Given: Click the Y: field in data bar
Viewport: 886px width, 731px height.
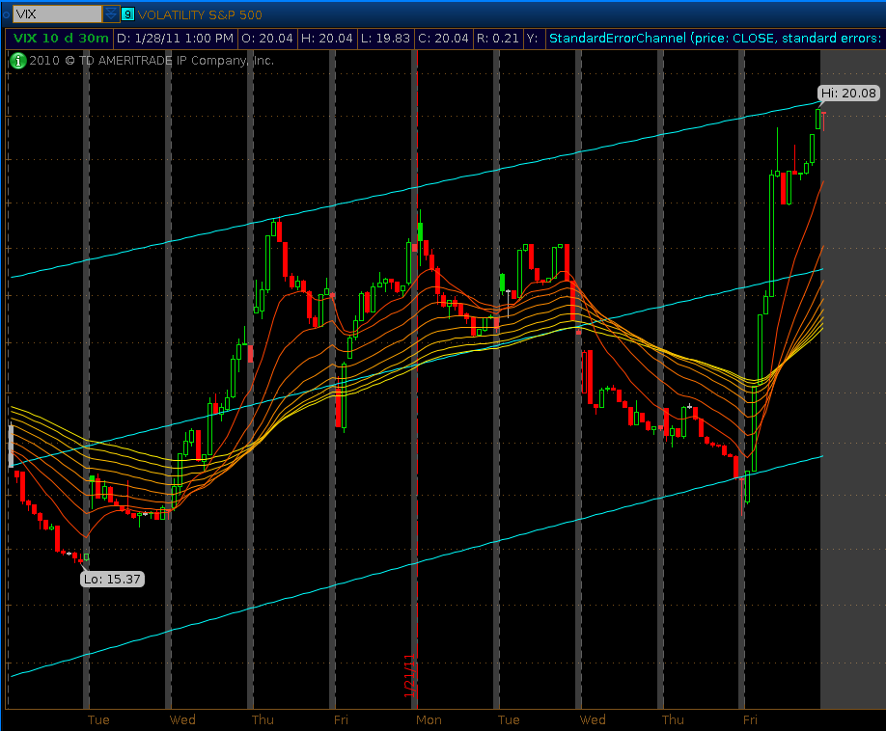Looking at the screenshot, I should coord(534,39).
